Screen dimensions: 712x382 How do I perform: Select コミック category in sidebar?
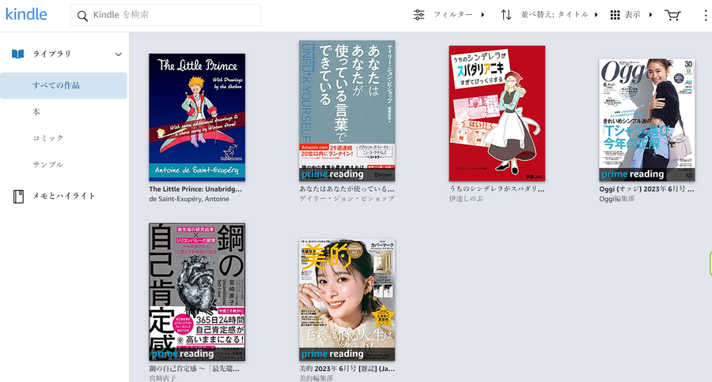coord(47,138)
